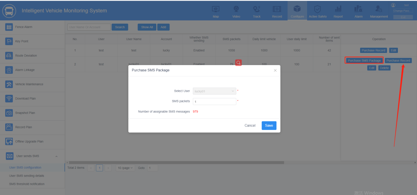Open the Active Safety shield icon
This screenshot has width=417, height=195.
tap(318, 9)
